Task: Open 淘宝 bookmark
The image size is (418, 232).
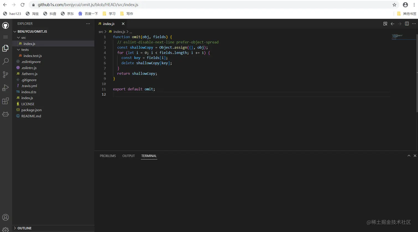Action: 32,14
